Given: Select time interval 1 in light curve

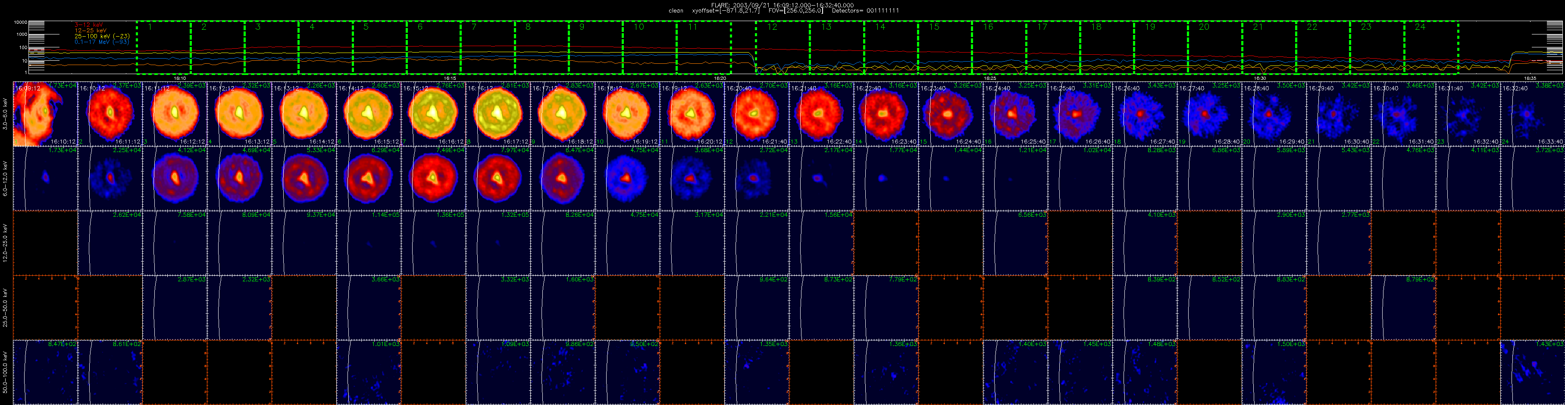Looking at the screenshot, I should tap(164, 47).
